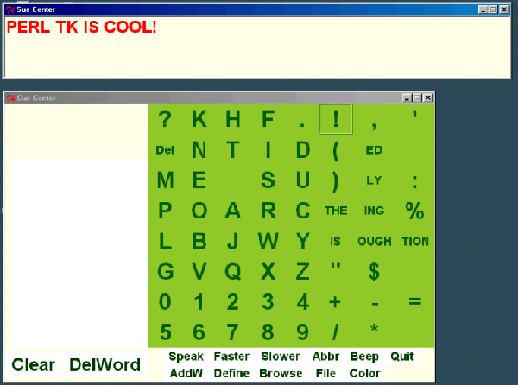Screen dimensions: 518x385
Task: Click Speak to read the text aloud
Action: [186, 357]
